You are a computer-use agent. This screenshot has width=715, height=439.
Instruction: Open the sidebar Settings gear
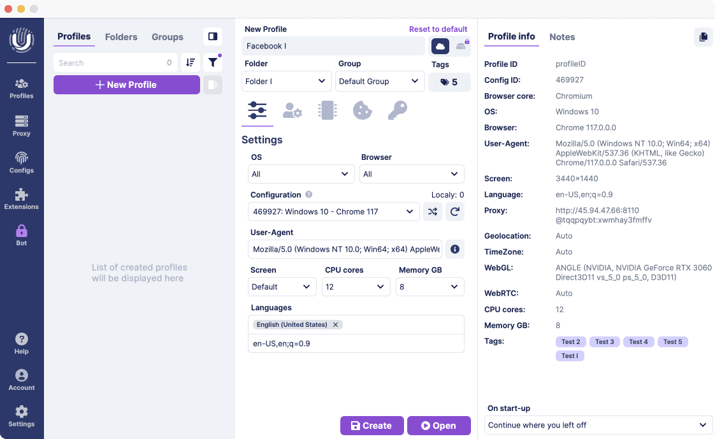22,417
